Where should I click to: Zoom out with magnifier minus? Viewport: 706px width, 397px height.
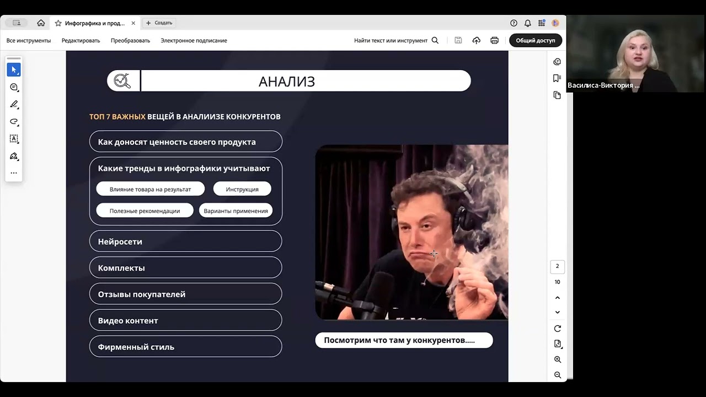pos(557,375)
